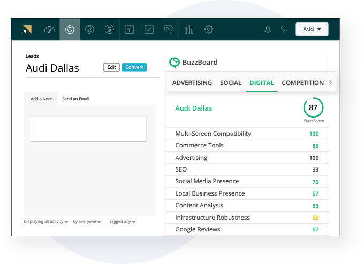Show more BuzzBoard tabs with right chevron
The width and height of the screenshot is (364, 264).
pos(331,82)
